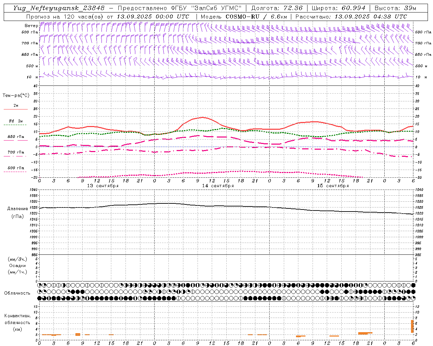Screen dimensions: 433x346
Task: Click the 'Облачность' cloudiness label
Action: pyautogui.click(x=17, y=293)
